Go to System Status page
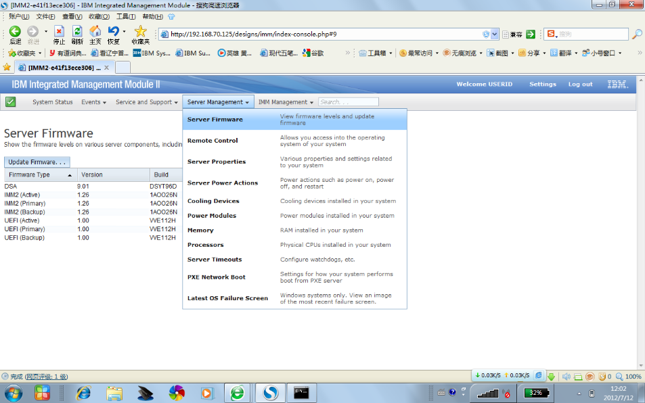This screenshot has width=645, height=403. point(53,102)
